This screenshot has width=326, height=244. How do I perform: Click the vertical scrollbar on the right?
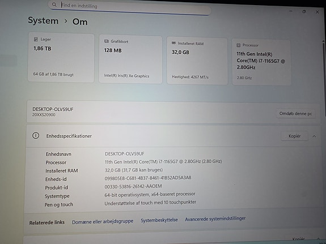click(324, 78)
